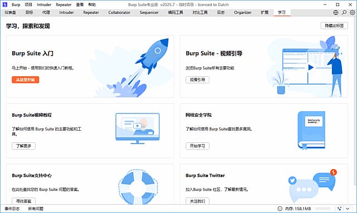Open the Burp menu
Viewport: 357px width, 213px height.
pos(16,4)
